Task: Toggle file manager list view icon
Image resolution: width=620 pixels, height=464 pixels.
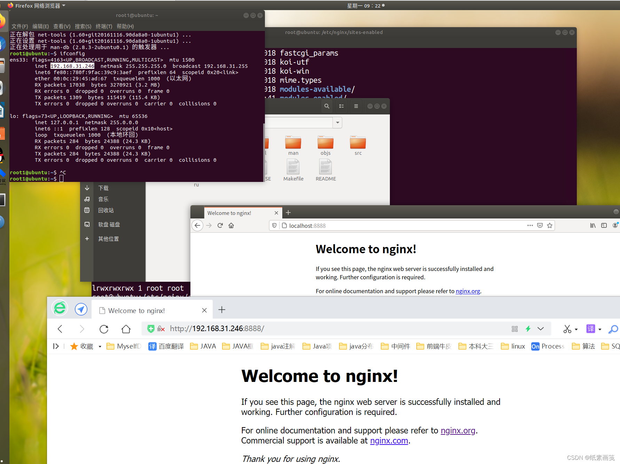Action: click(x=342, y=106)
